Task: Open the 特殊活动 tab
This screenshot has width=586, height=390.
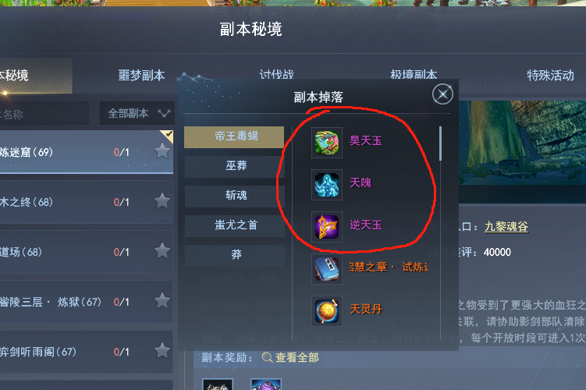Action: (550, 75)
